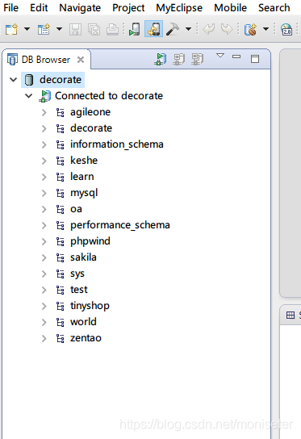Open the File menu

(x=11, y=8)
